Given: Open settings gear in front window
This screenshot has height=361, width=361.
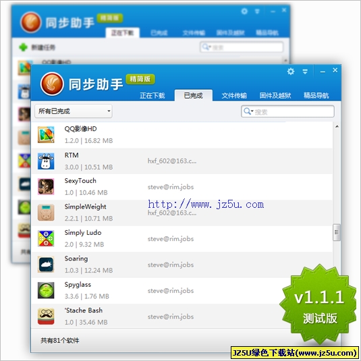Looking at the screenshot, I should 291,72.
